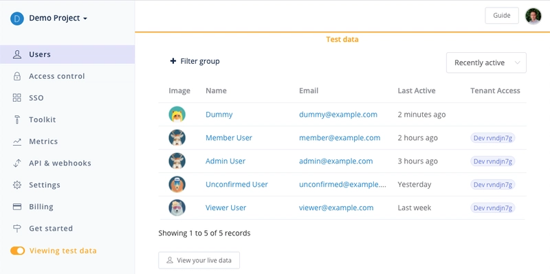The image size is (550, 274).
Task: Click the Billing credit card icon
Action: point(16,207)
